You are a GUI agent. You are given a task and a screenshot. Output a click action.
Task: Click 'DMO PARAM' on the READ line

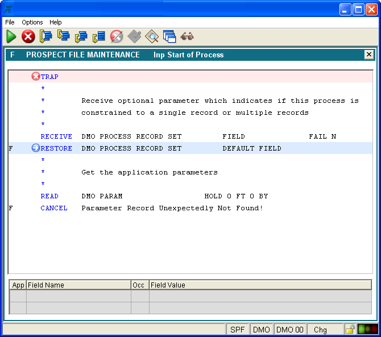point(102,196)
